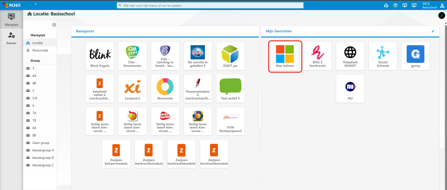Open the NU news favorite
The image size is (447, 190).
(x=350, y=89)
